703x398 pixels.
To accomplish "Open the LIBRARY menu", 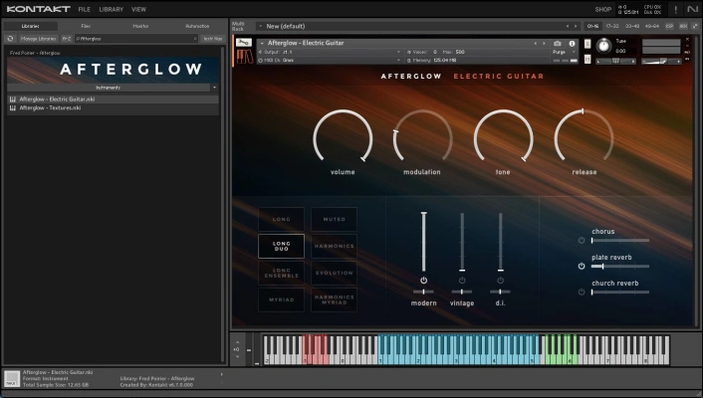I will point(112,9).
